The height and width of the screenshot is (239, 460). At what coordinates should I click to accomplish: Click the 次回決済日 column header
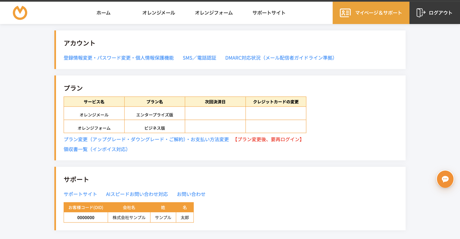click(215, 102)
